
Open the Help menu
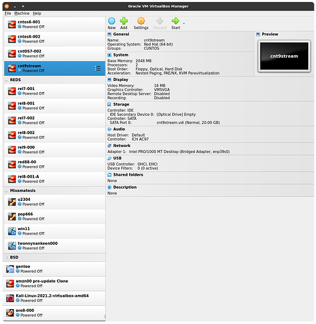[x=37, y=14]
